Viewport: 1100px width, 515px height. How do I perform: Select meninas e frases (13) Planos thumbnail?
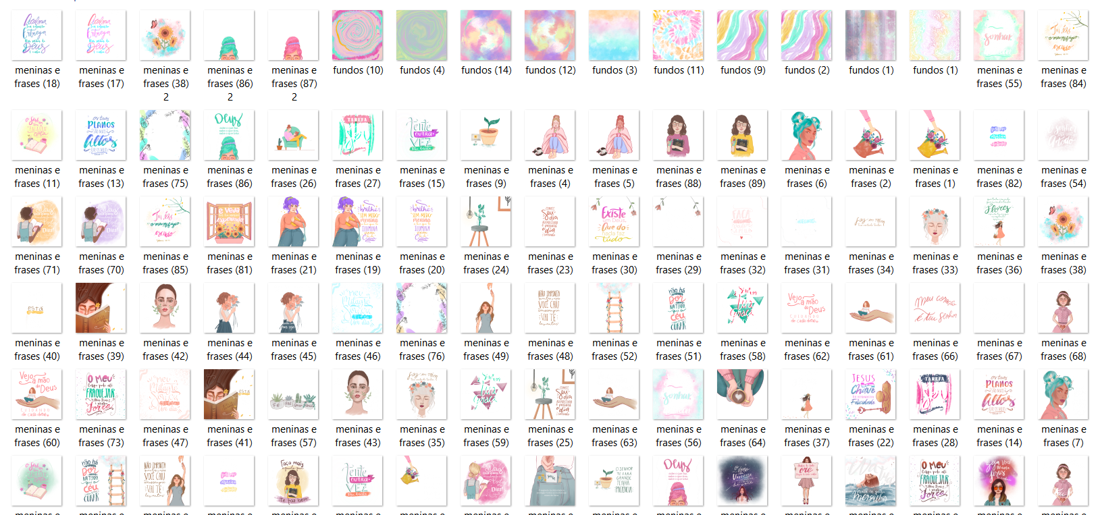[x=101, y=135]
